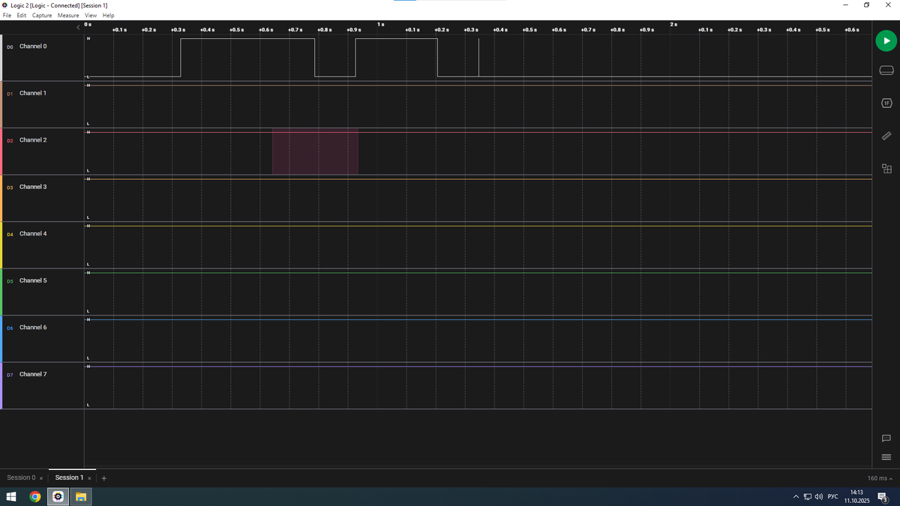
Task: Minimize the Logic 2 window
Action: 845,5
